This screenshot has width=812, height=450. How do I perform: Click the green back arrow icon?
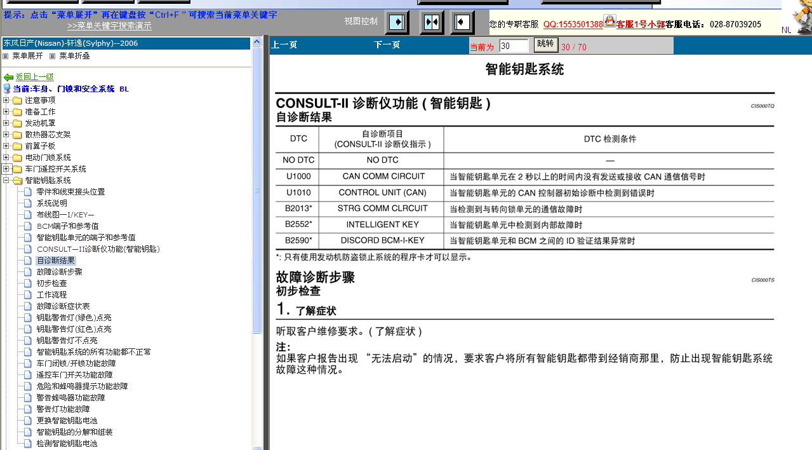coord(8,77)
